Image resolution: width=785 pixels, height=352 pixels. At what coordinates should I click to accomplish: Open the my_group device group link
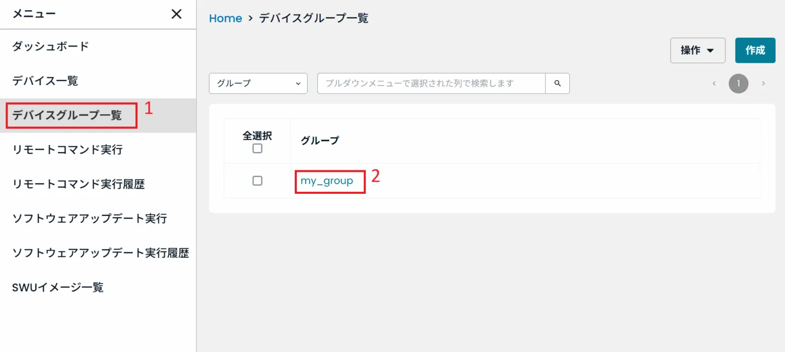coord(327,181)
